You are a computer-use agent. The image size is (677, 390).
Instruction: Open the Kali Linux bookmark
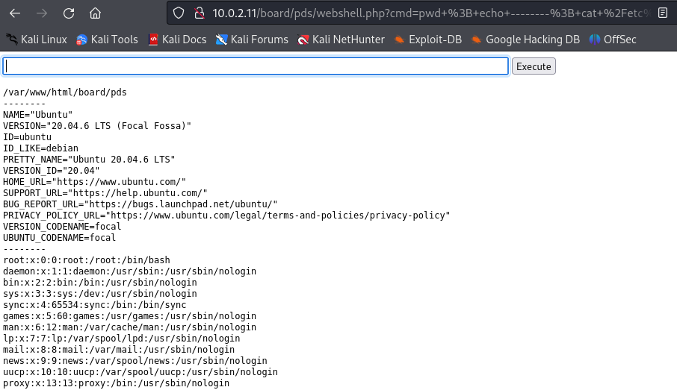click(37, 40)
